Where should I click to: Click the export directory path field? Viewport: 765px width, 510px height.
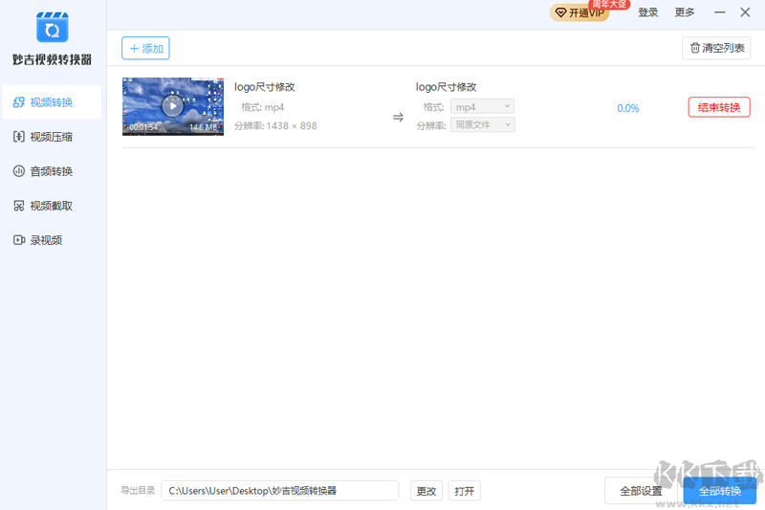280,491
